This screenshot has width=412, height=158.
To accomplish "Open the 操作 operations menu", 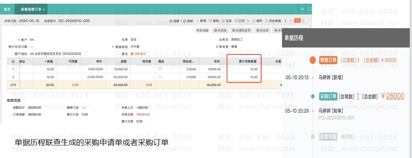I will click(x=257, y=21).
